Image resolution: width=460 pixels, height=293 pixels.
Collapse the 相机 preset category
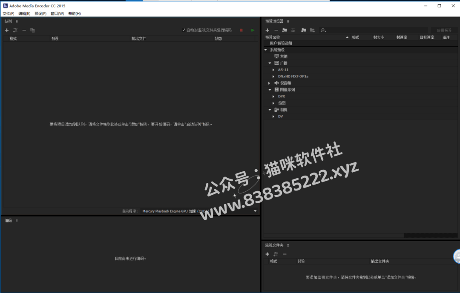click(270, 110)
